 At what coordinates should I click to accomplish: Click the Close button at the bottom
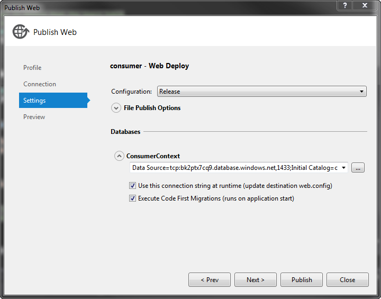[x=347, y=279]
